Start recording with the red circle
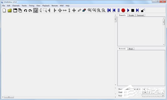The height and width of the screenshot is (100, 167). [123, 10]
